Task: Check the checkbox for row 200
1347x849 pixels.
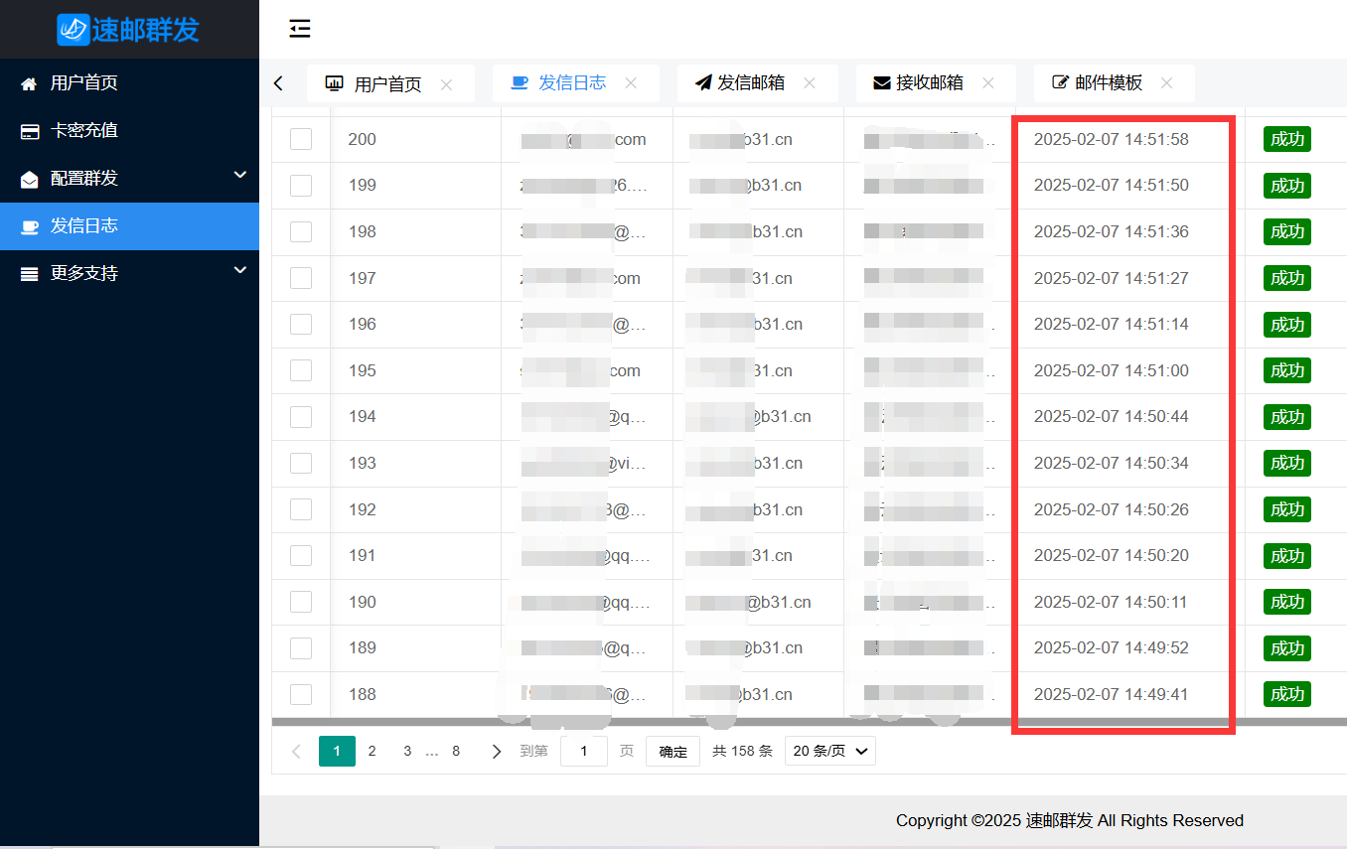Action: [x=301, y=139]
